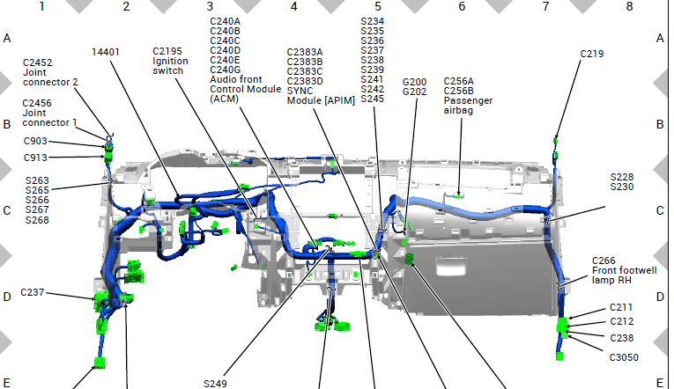Viewport: 674px width, 389px height.
Task: Click connector label C240D
Action: (x=226, y=50)
